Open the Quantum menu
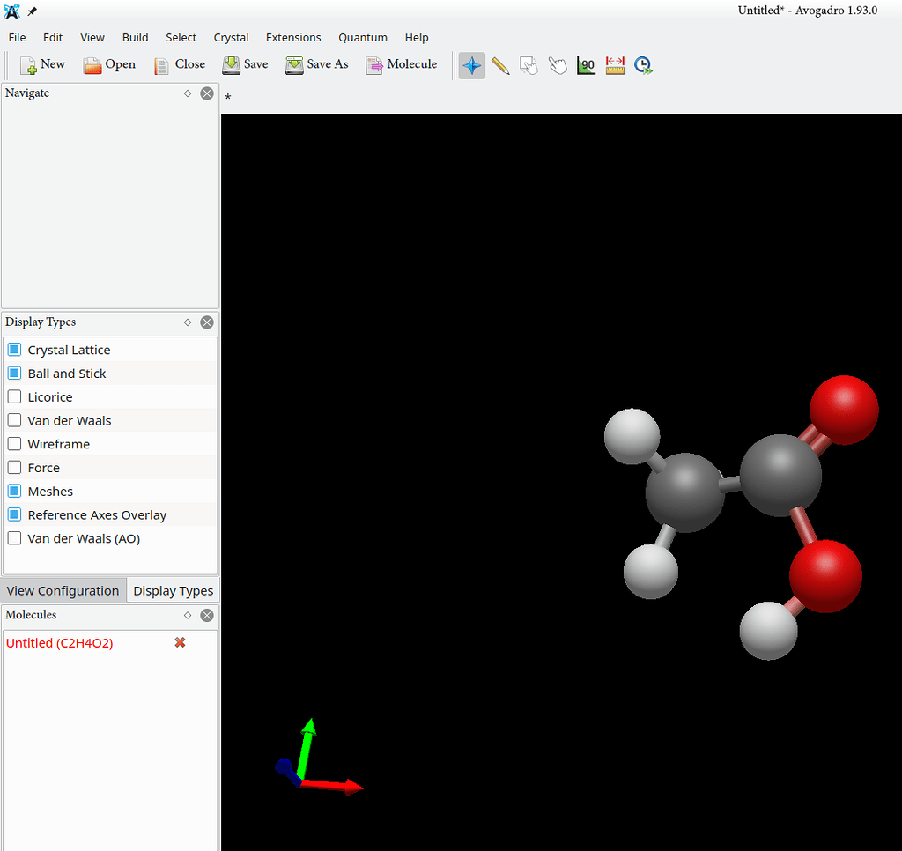The image size is (902, 851). [x=363, y=37]
